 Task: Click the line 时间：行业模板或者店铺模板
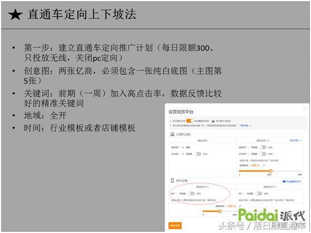(80, 128)
